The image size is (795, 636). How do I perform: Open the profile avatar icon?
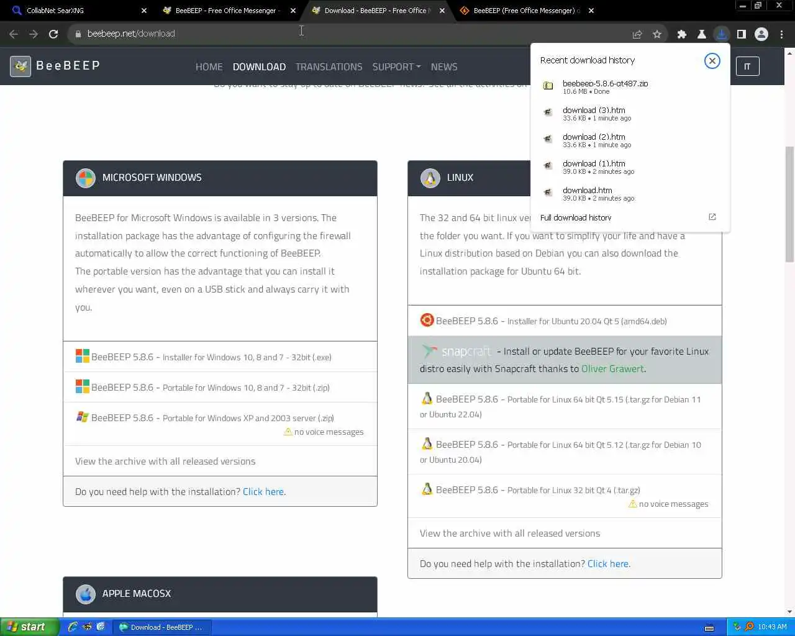point(761,34)
